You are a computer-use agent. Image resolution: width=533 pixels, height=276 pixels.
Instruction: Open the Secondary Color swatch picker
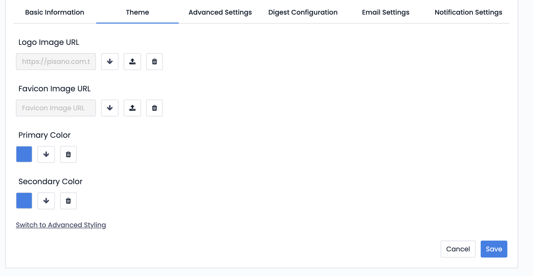[x=24, y=201]
